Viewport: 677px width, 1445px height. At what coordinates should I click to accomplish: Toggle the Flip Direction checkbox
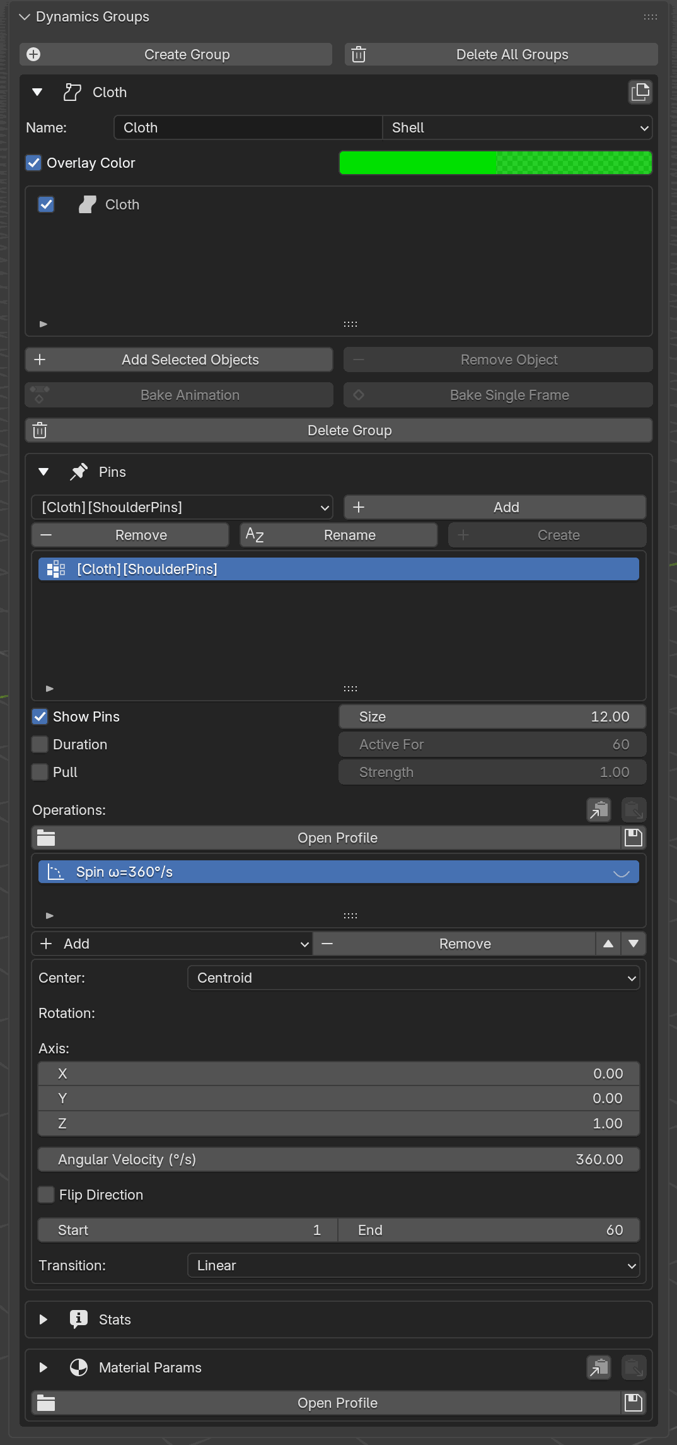46,1195
